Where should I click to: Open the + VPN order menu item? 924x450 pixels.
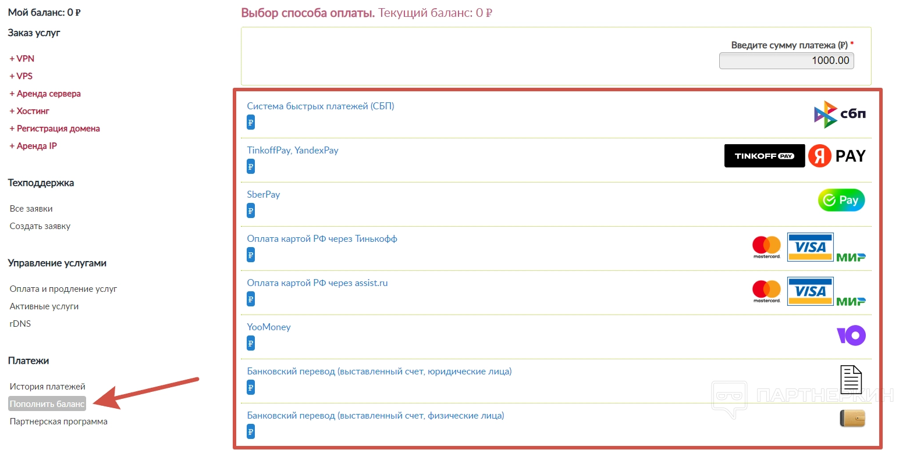tap(22, 59)
